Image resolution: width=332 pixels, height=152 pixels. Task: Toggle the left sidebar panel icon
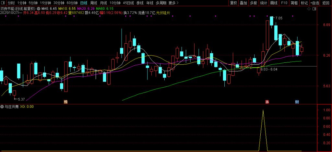click(3, 3)
